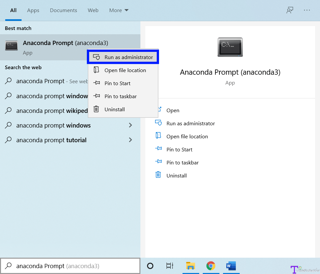The height and width of the screenshot is (274, 320).
Task: Expand the More dropdown
Action: click(x=119, y=10)
